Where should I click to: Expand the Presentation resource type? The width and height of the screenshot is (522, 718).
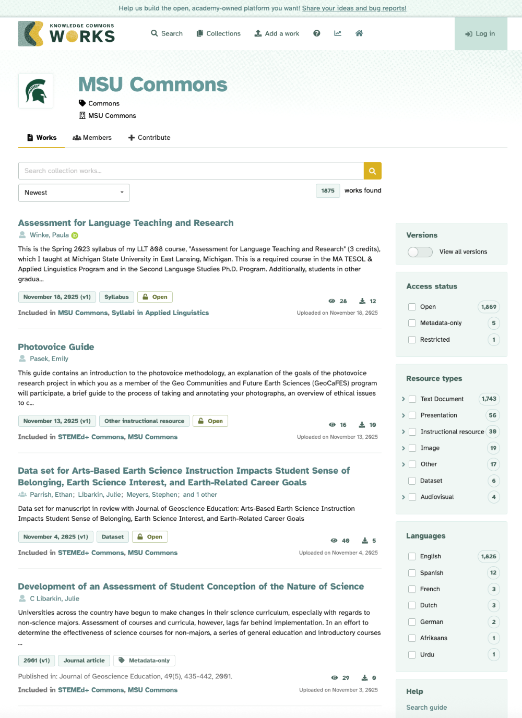pos(404,415)
